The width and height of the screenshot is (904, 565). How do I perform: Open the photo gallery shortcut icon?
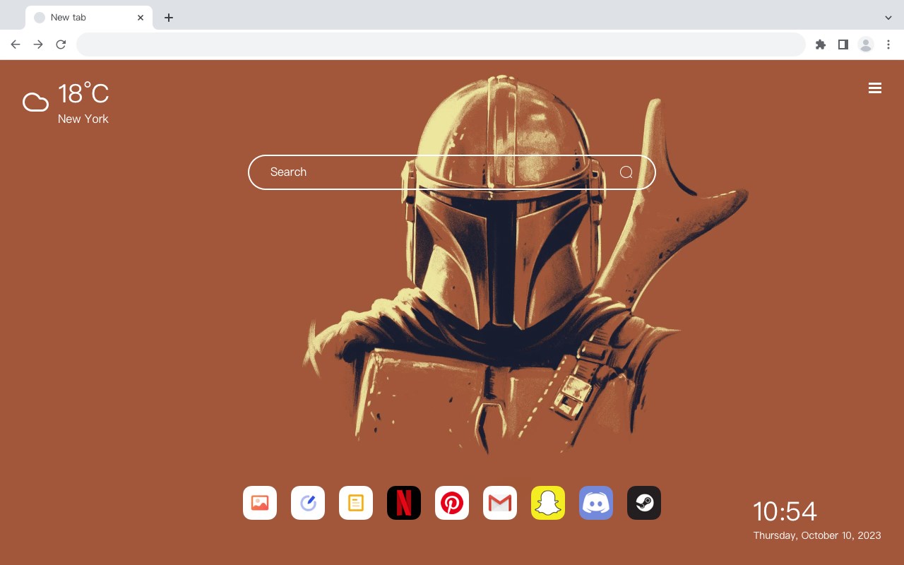[x=260, y=503]
